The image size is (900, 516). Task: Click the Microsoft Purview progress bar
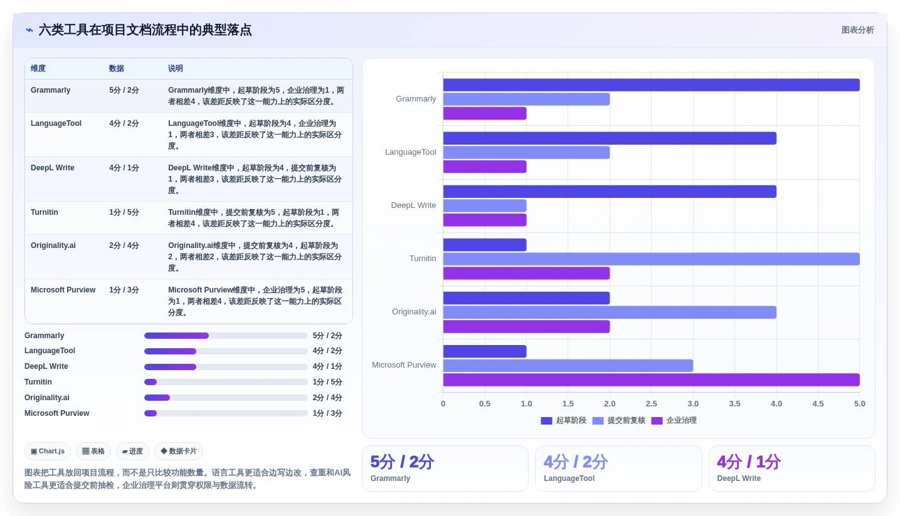226,413
